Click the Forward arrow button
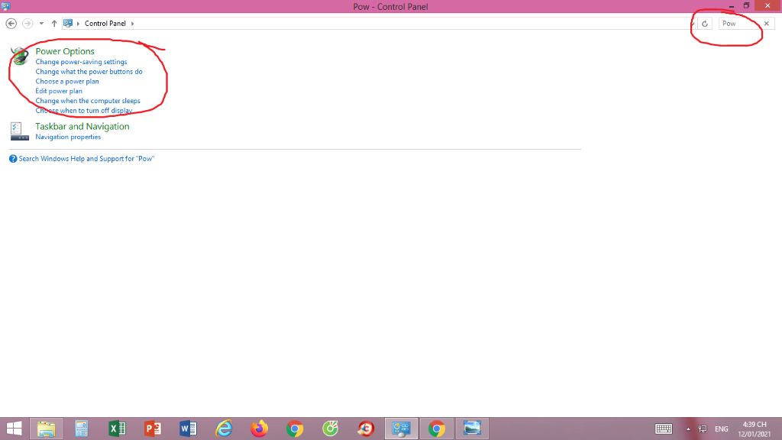 pos(27,24)
